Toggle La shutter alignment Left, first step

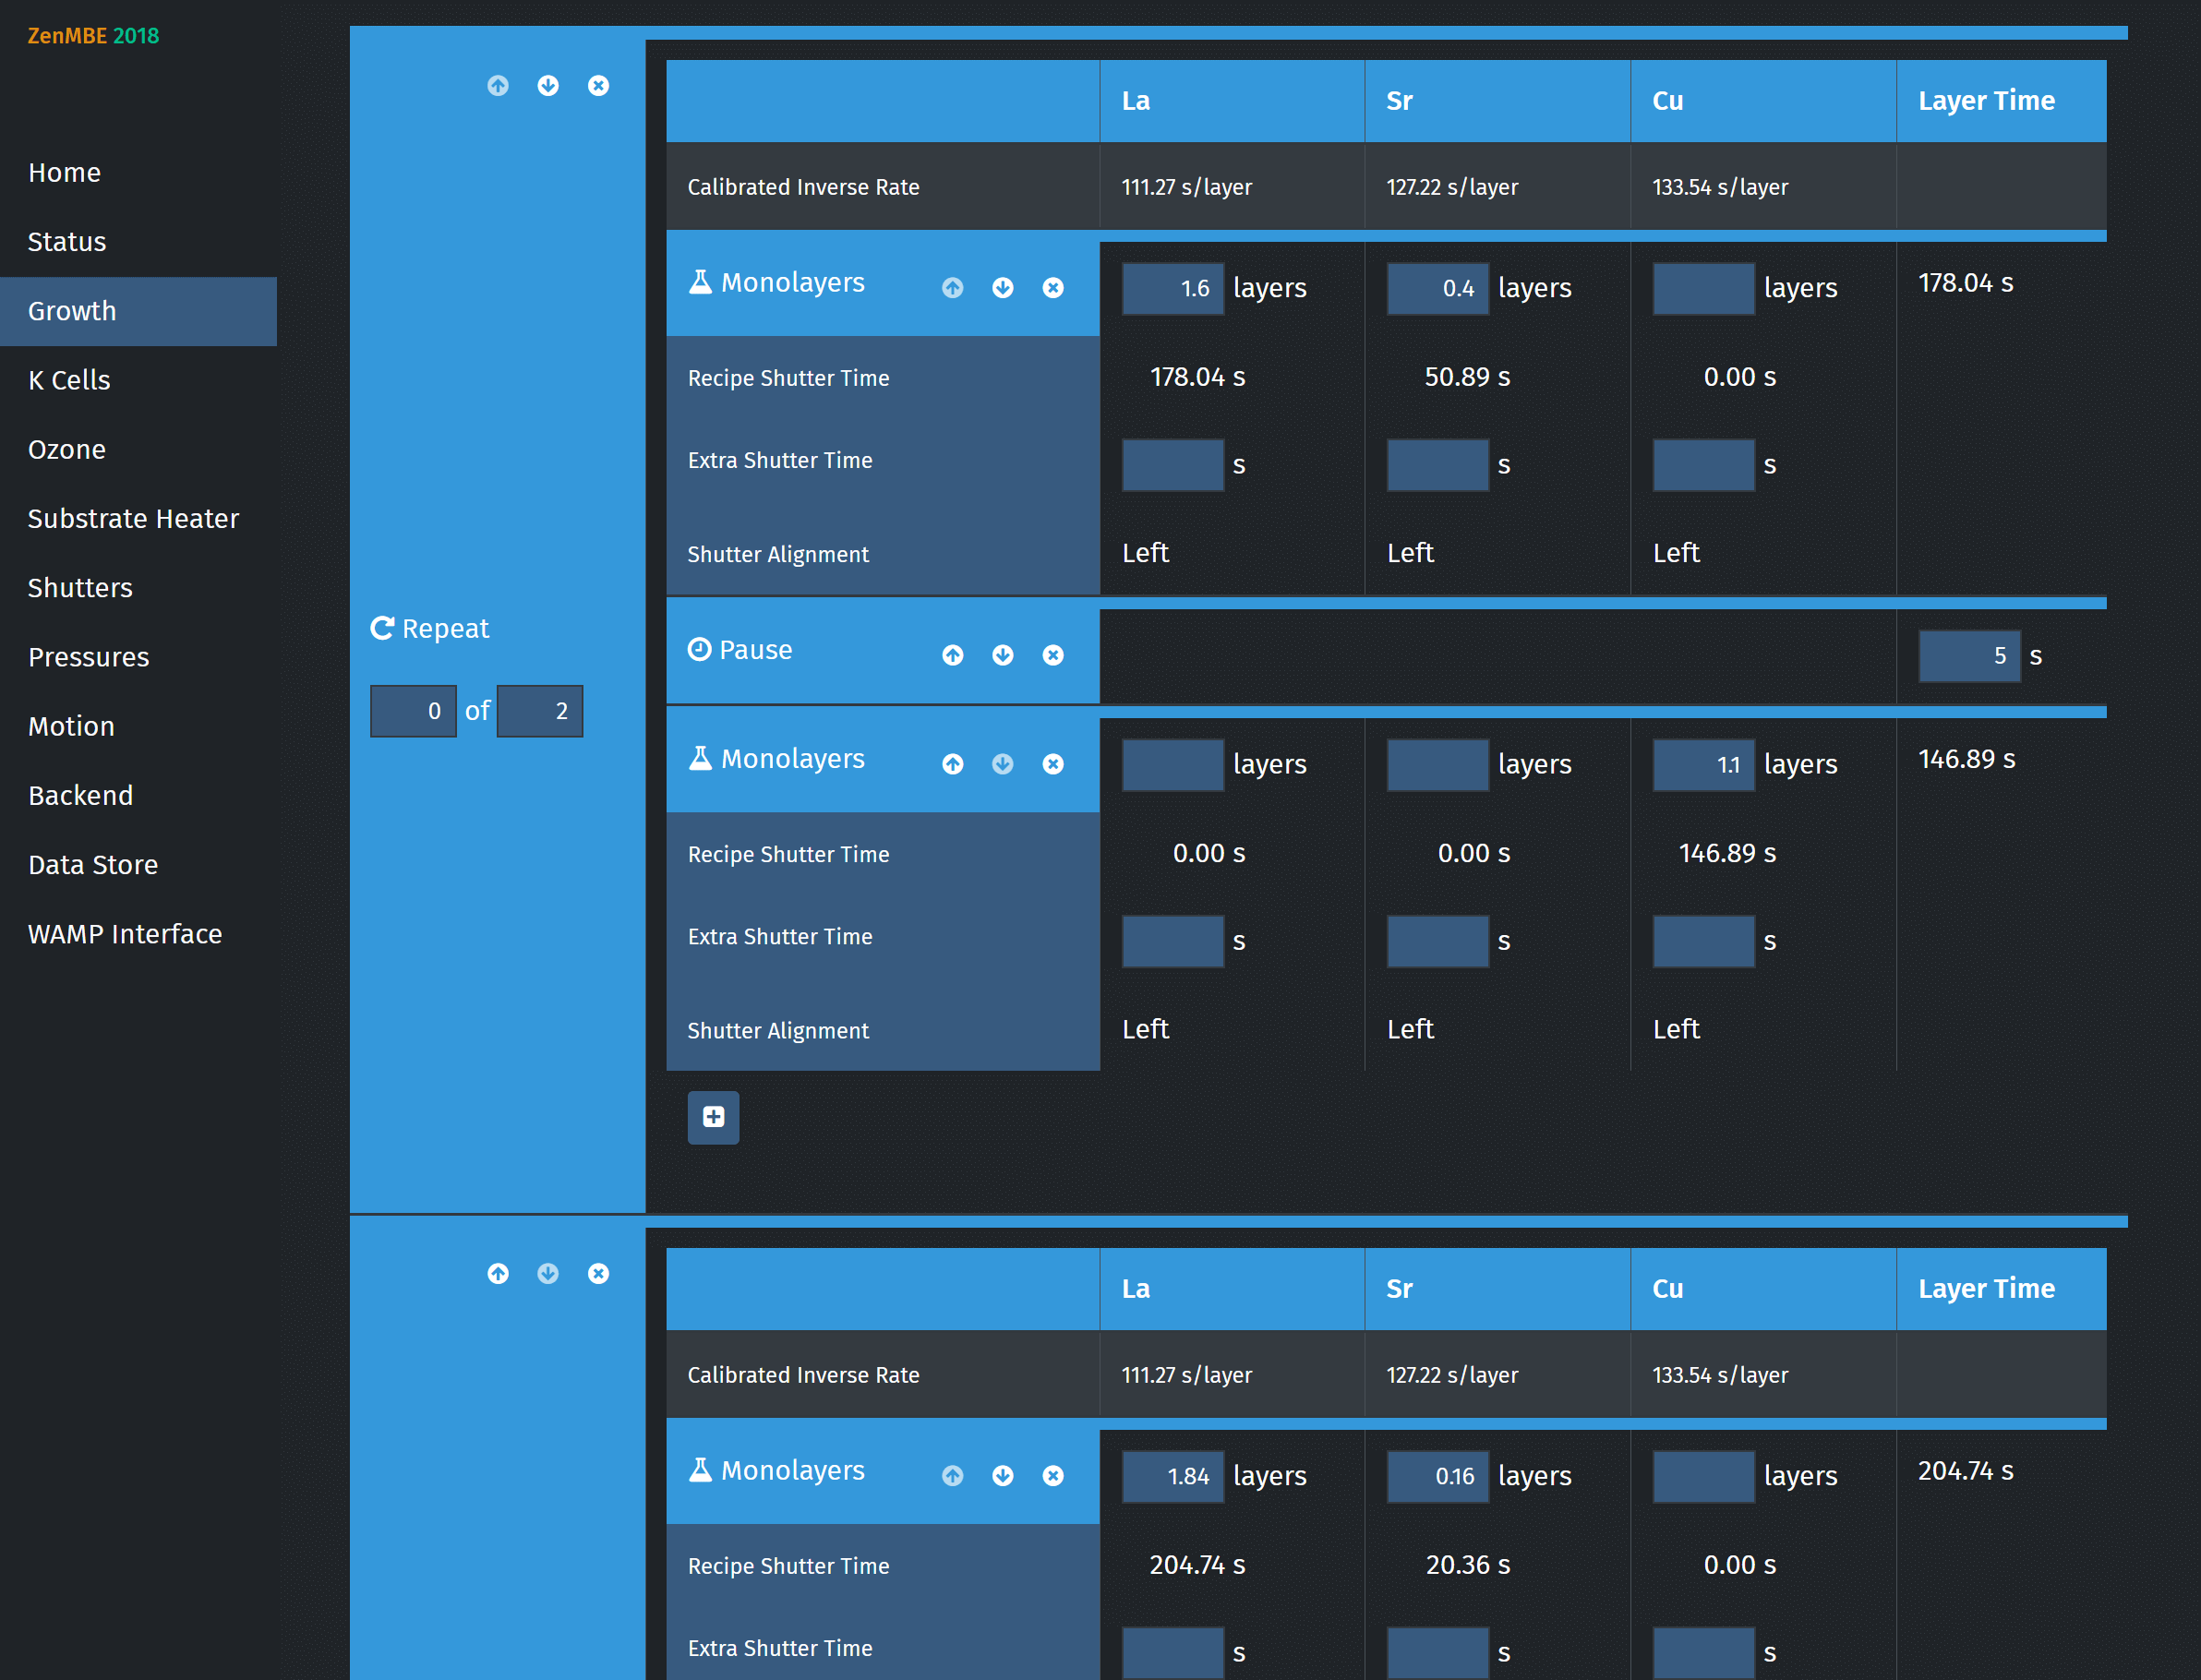click(1145, 553)
